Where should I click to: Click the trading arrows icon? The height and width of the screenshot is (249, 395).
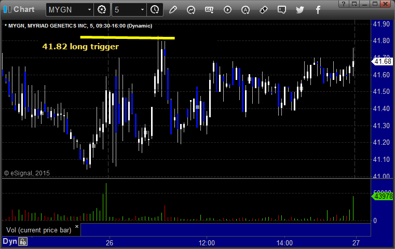click(x=264, y=10)
